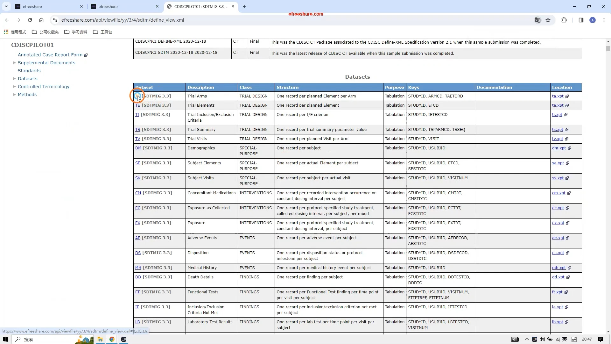Open the site information icon in address bar
The width and height of the screenshot is (611, 344).
click(x=55, y=20)
